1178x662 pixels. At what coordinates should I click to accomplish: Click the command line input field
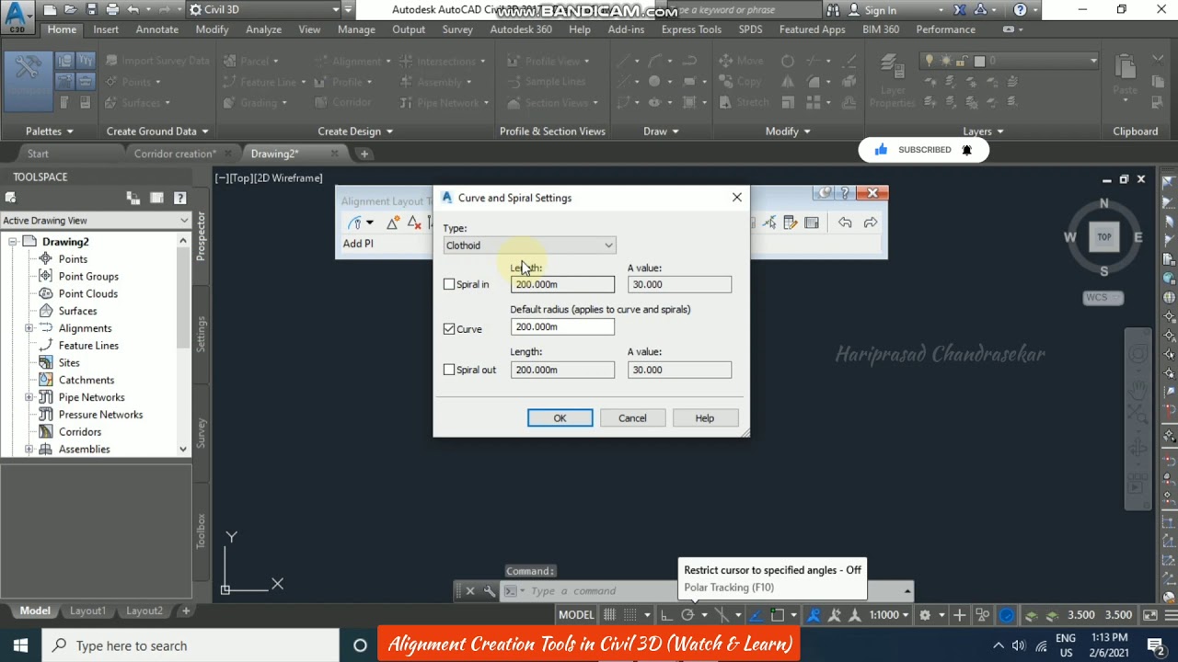pos(603,591)
